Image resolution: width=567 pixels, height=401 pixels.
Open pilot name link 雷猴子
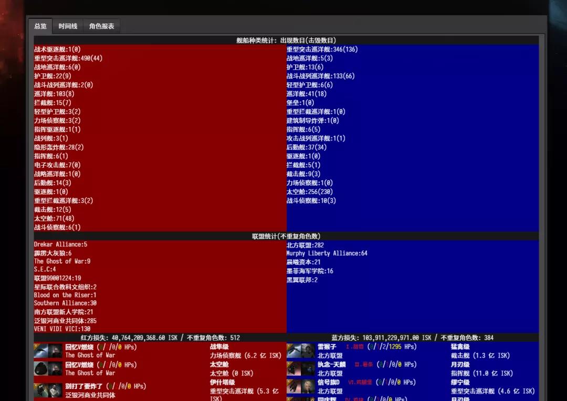click(327, 346)
